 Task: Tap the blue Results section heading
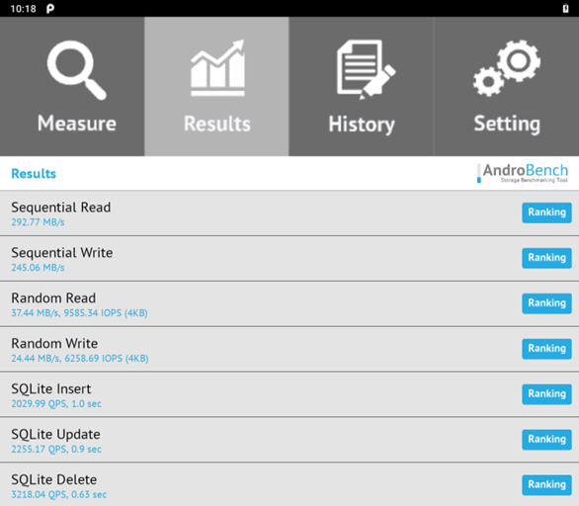pyautogui.click(x=34, y=174)
